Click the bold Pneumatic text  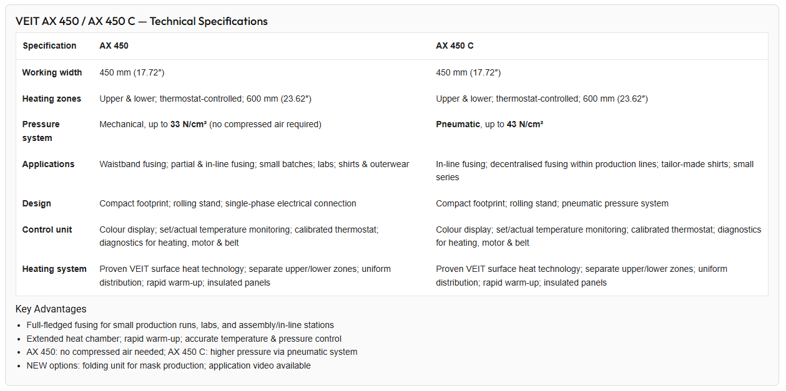pyautogui.click(x=458, y=124)
